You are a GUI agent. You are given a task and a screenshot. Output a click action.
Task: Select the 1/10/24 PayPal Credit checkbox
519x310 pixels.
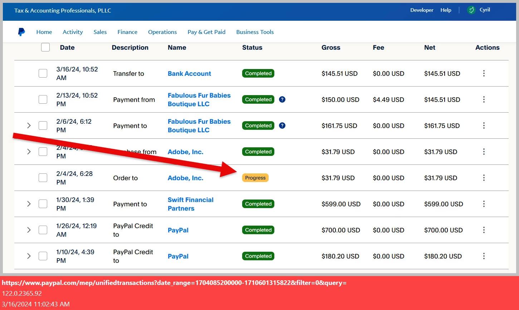click(x=43, y=256)
